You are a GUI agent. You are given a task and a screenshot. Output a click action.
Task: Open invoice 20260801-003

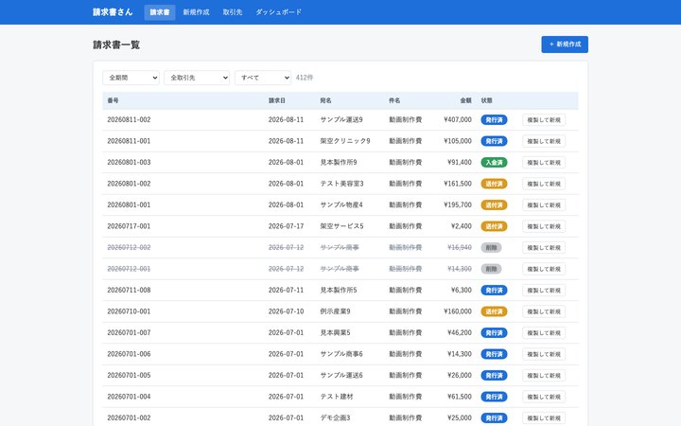(x=129, y=162)
